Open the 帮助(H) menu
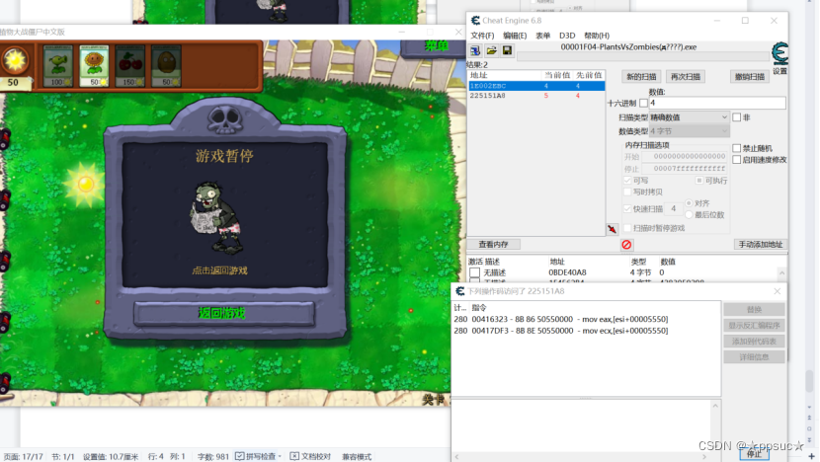Screen dimensions: 820x462 (597, 36)
